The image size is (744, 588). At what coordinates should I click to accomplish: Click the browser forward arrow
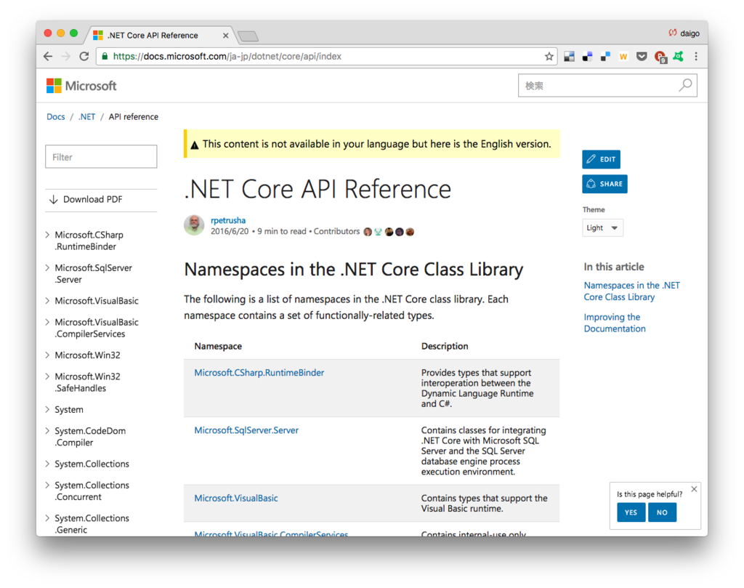[66, 57]
